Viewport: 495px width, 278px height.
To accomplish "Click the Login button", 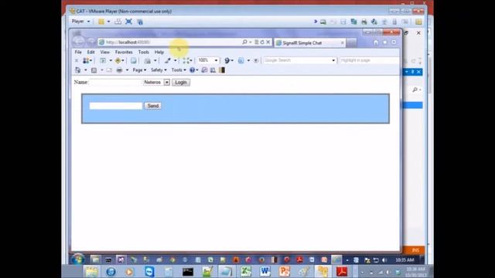I will pyautogui.click(x=181, y=83).
